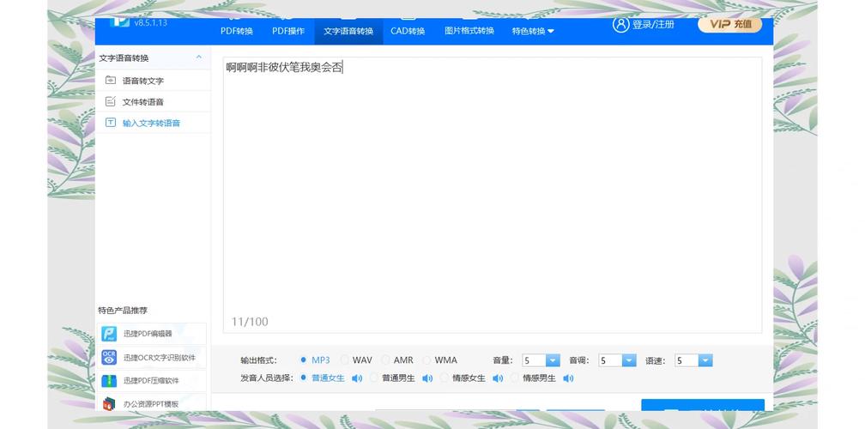Select the MP3 output format
Image resolution: width=865 pixels, height=429 pixels.
(316, 360)
